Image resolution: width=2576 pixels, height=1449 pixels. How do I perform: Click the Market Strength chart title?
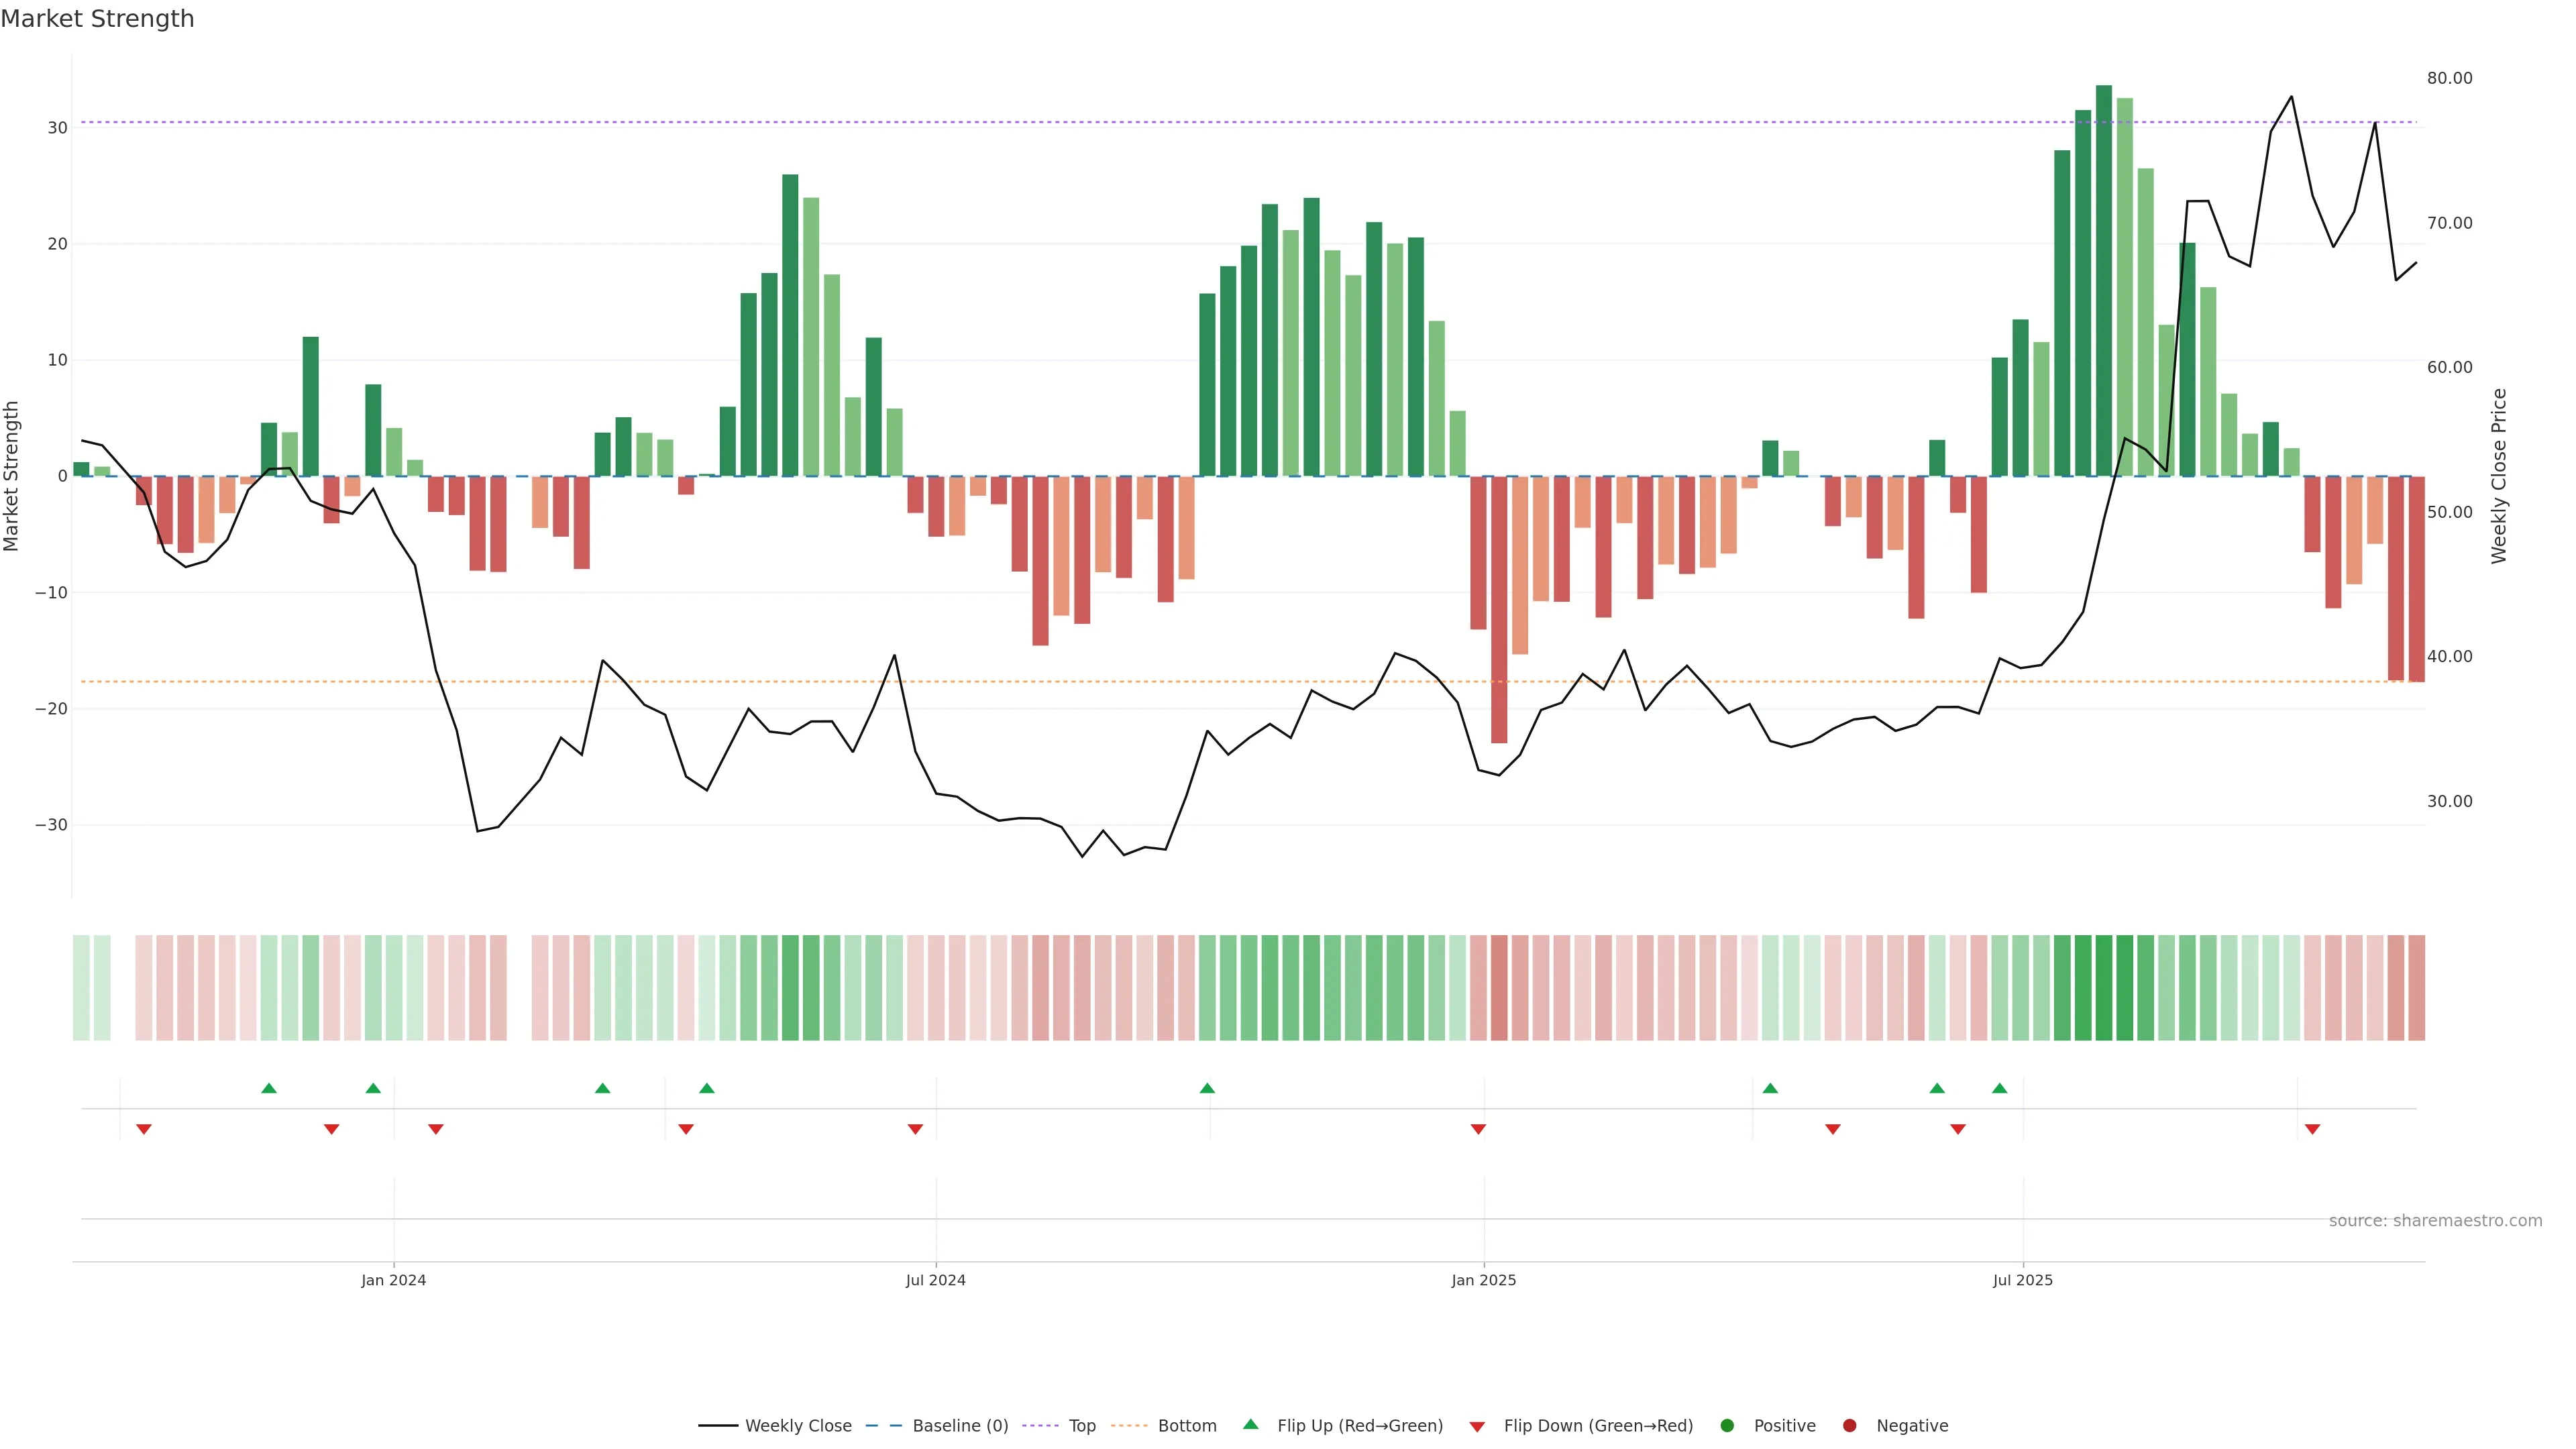tap(97, 19)
